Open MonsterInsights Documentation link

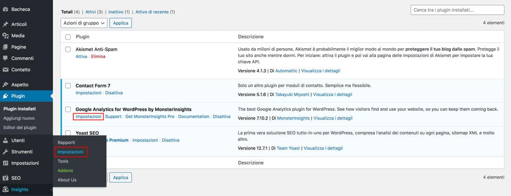[194, 117]
